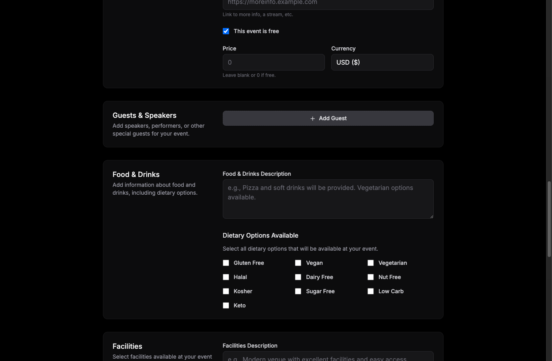Enable the Keto dietary option
Screen dimensions: 552x361
click(x=226, y=305)
